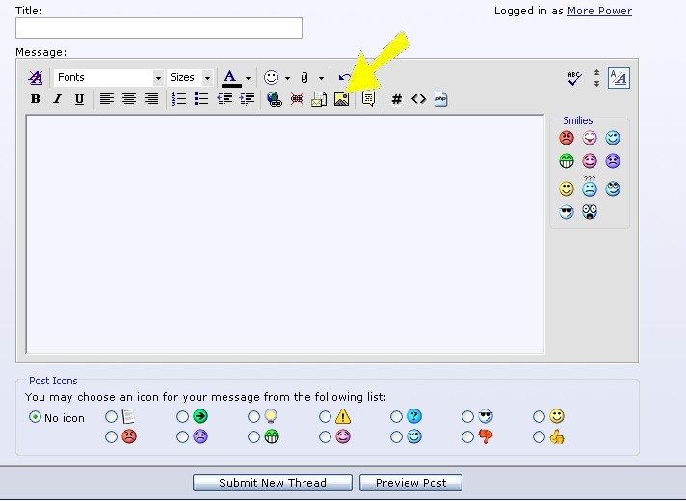
Task: Center align the text
Action: point(129,99)
